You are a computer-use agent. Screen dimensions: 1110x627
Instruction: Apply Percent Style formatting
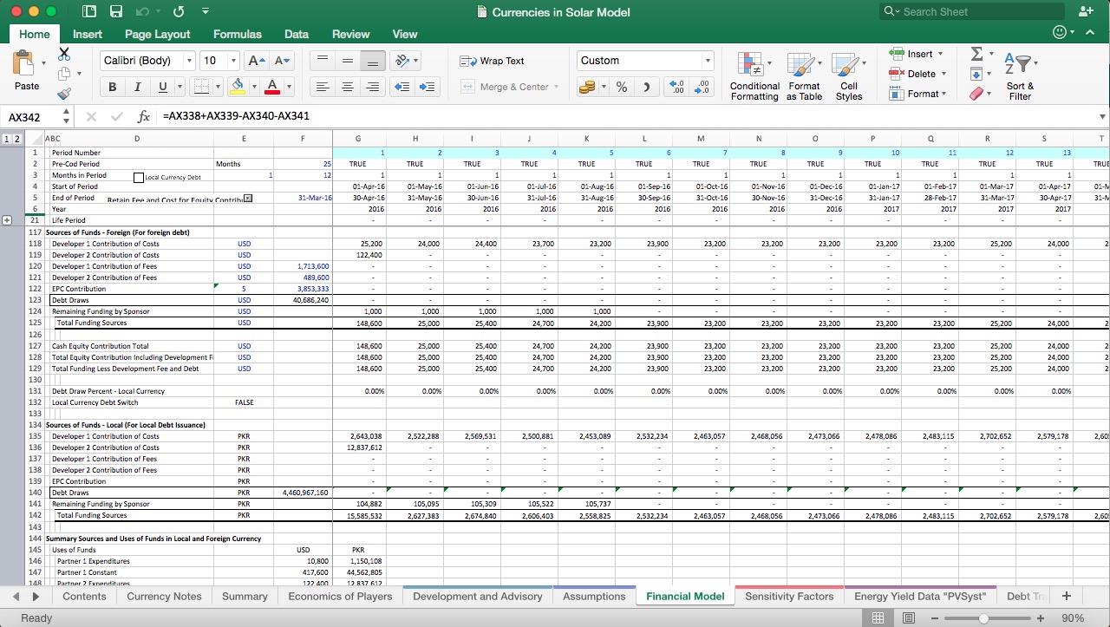pos(621,87)
